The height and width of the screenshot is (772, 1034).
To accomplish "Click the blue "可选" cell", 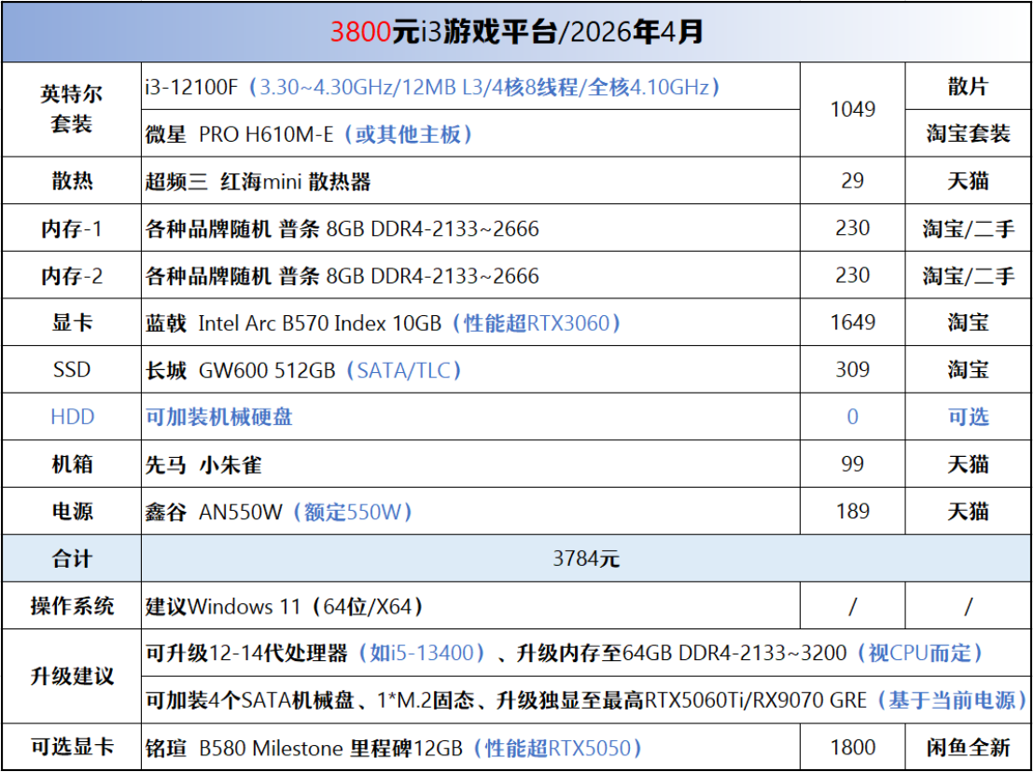I will pyautogui.click(x=968, y=417).
